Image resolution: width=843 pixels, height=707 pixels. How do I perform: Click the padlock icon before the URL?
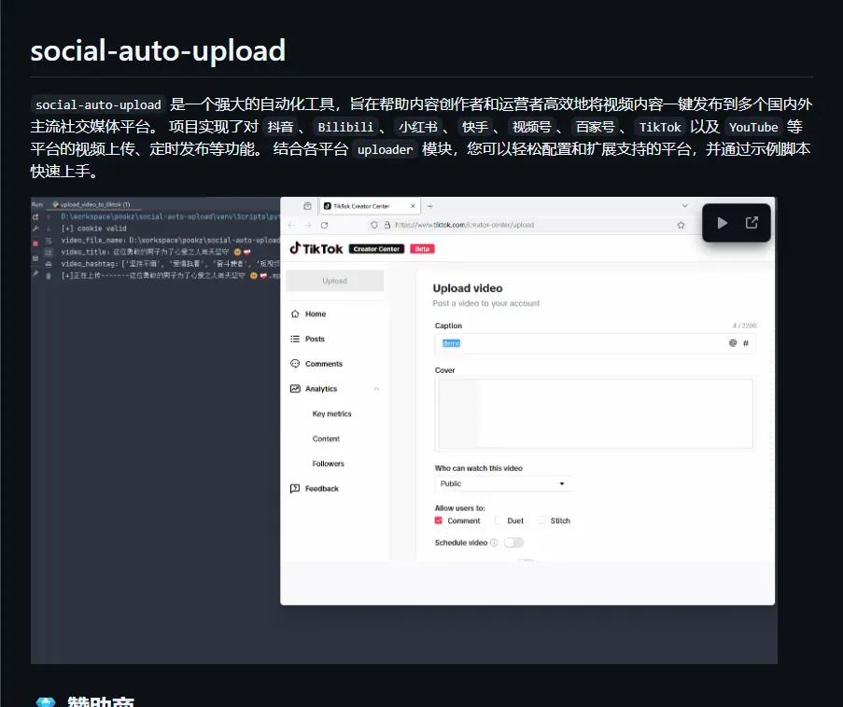[x=387, y=225]
